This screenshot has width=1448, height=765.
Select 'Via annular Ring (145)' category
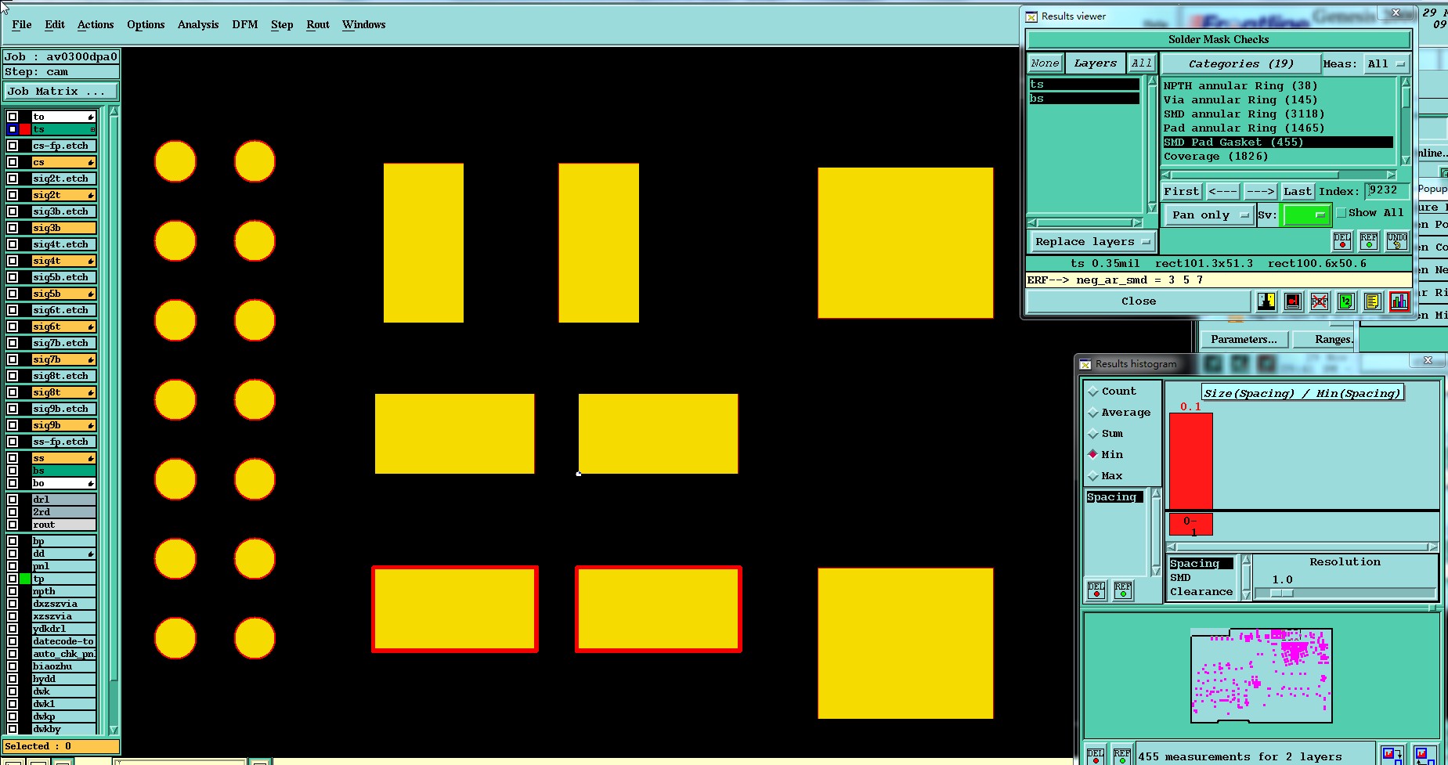pos(1278,100)
